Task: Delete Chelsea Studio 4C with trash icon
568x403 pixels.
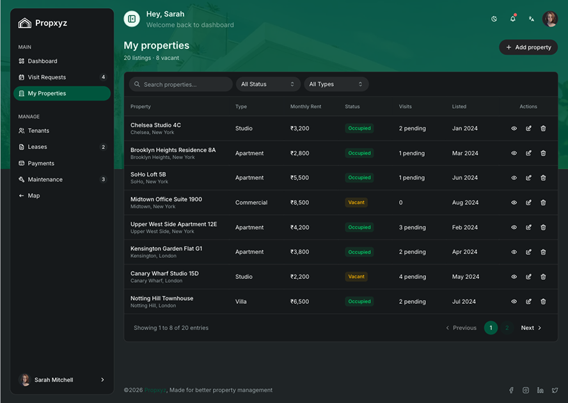Action: [543, 129]
